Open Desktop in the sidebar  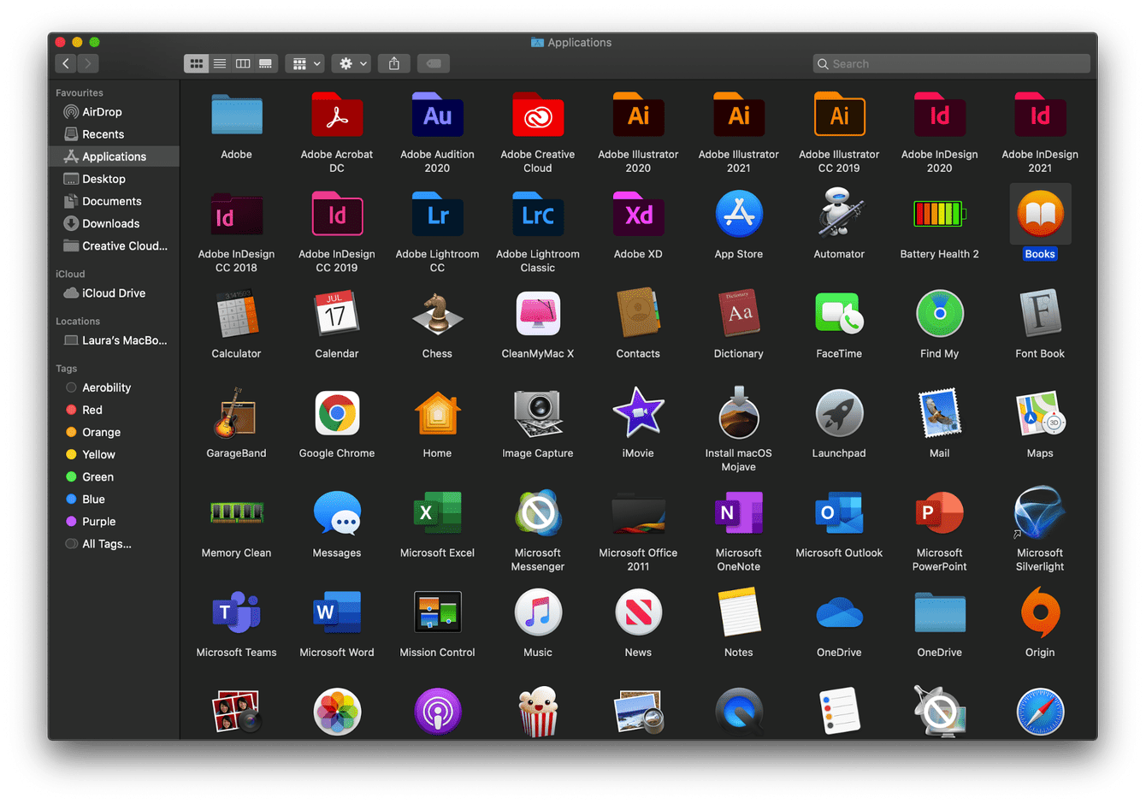coord(115,179)
